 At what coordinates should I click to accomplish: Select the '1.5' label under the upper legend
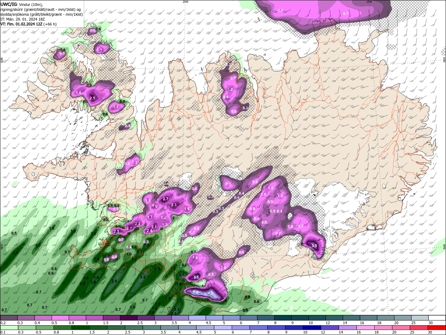(106, 323)
